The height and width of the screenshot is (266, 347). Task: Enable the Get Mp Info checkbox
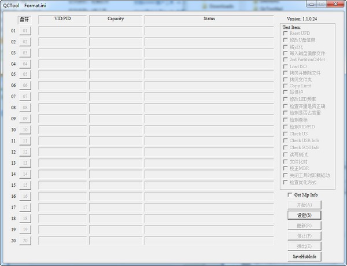(290, 195)
